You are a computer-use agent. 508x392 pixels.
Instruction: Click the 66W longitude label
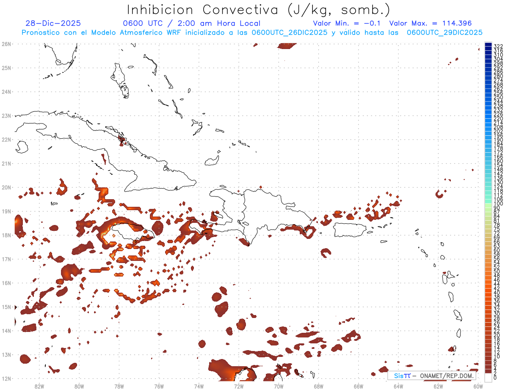click(x=358, y=386)
